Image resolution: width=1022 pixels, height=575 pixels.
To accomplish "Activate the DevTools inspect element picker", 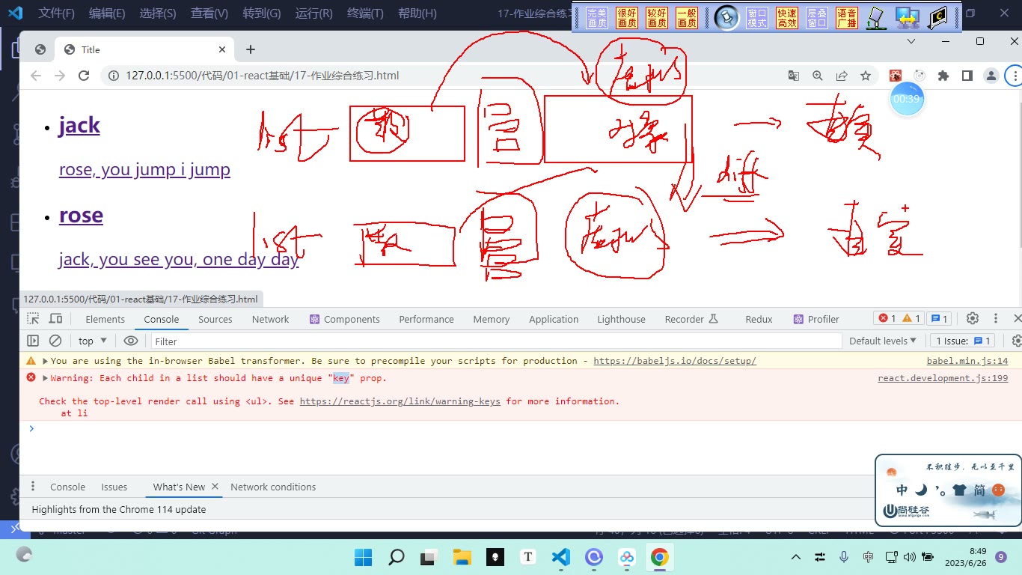I will point(33,319).
